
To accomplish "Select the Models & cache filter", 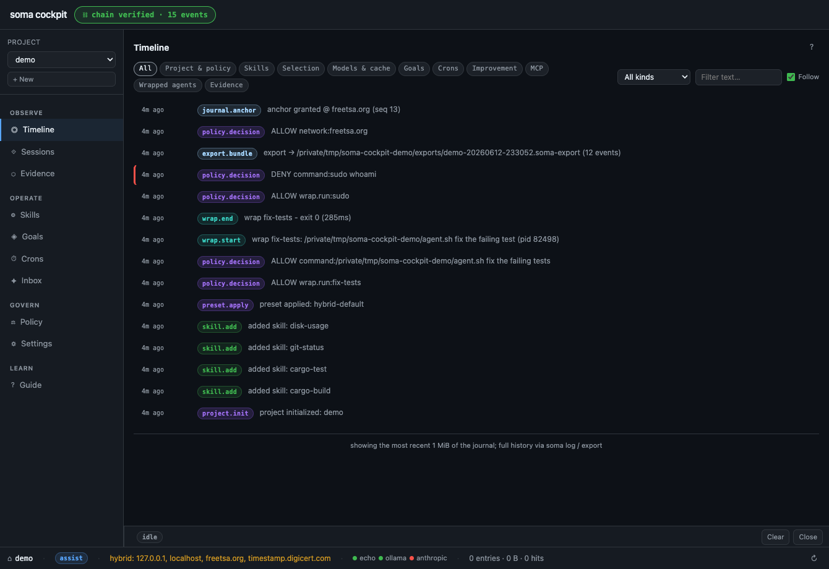I will [361, 68].
